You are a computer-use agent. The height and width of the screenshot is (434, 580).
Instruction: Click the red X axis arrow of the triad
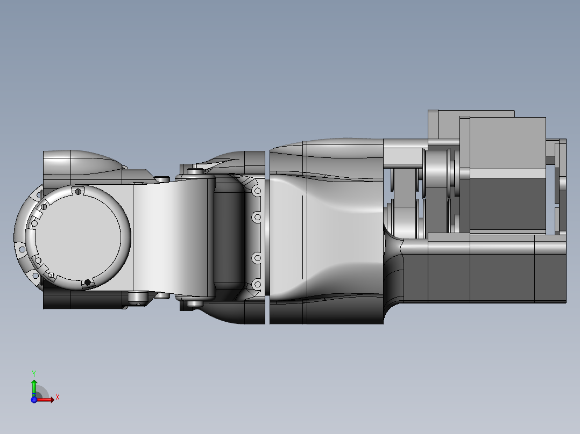(46, 400)
